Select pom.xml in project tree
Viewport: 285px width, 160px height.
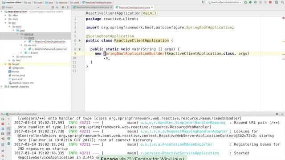pos(17,79)
